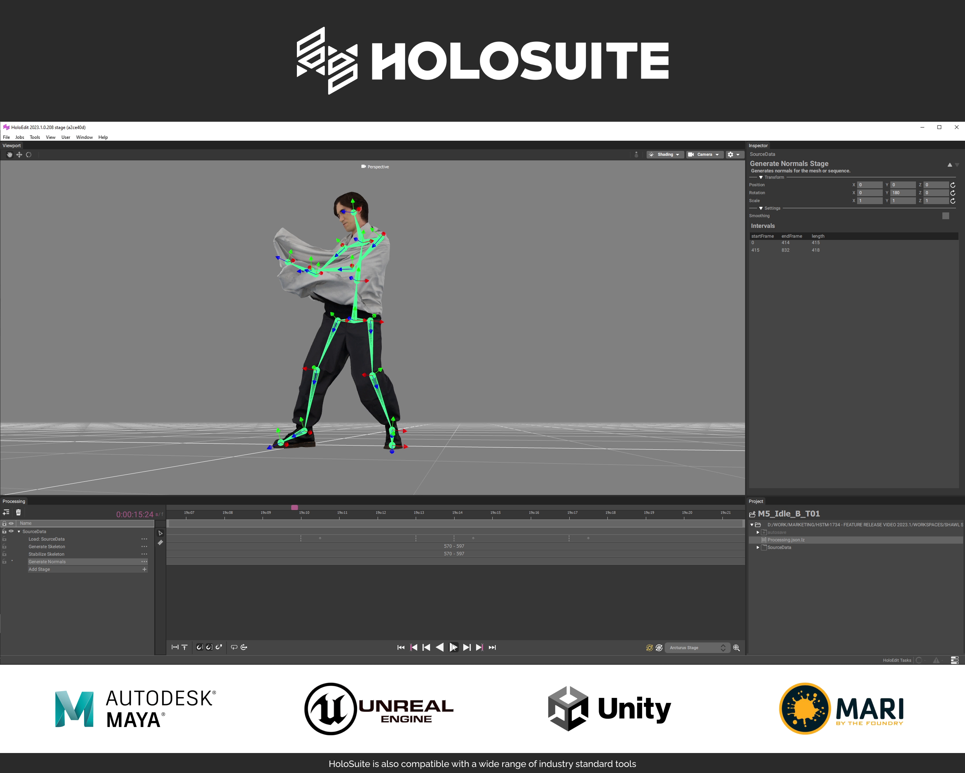Image resolution: width=965 pixels, height=773 pixels.
Task: Open the Help menu
Action: 103,137
